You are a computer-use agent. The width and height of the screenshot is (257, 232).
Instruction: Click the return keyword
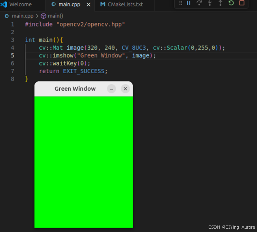(x=49, y=71)
